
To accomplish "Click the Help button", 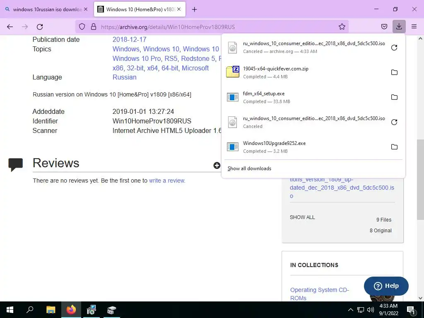I will (x=386, y=286).
